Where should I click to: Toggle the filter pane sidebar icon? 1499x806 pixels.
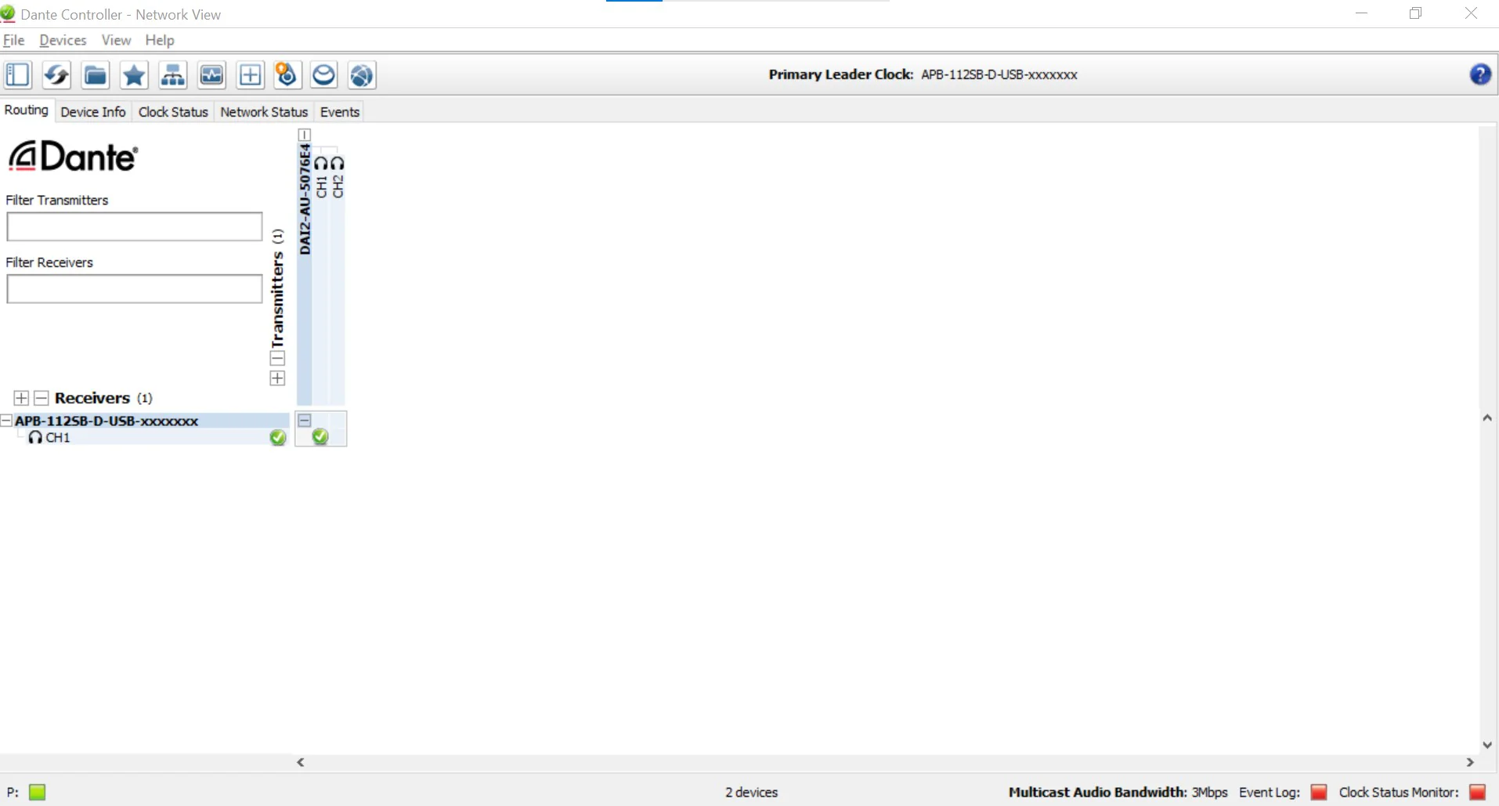(x=18, y=75)
